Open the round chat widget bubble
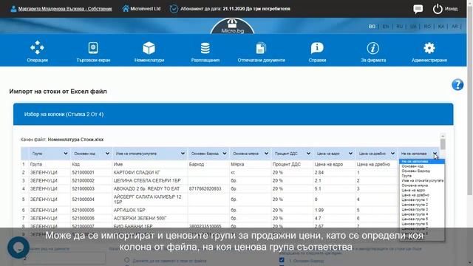The height and width of the screenshot is (266, 473). (x=18, y=248)
